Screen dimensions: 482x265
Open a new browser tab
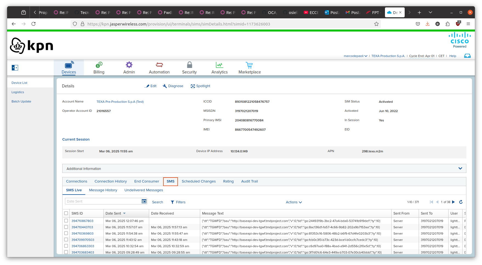(419, 12)
